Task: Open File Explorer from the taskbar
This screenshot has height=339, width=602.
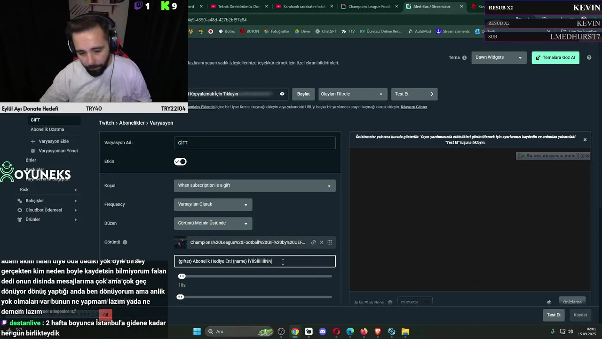Action: (405, 331)
